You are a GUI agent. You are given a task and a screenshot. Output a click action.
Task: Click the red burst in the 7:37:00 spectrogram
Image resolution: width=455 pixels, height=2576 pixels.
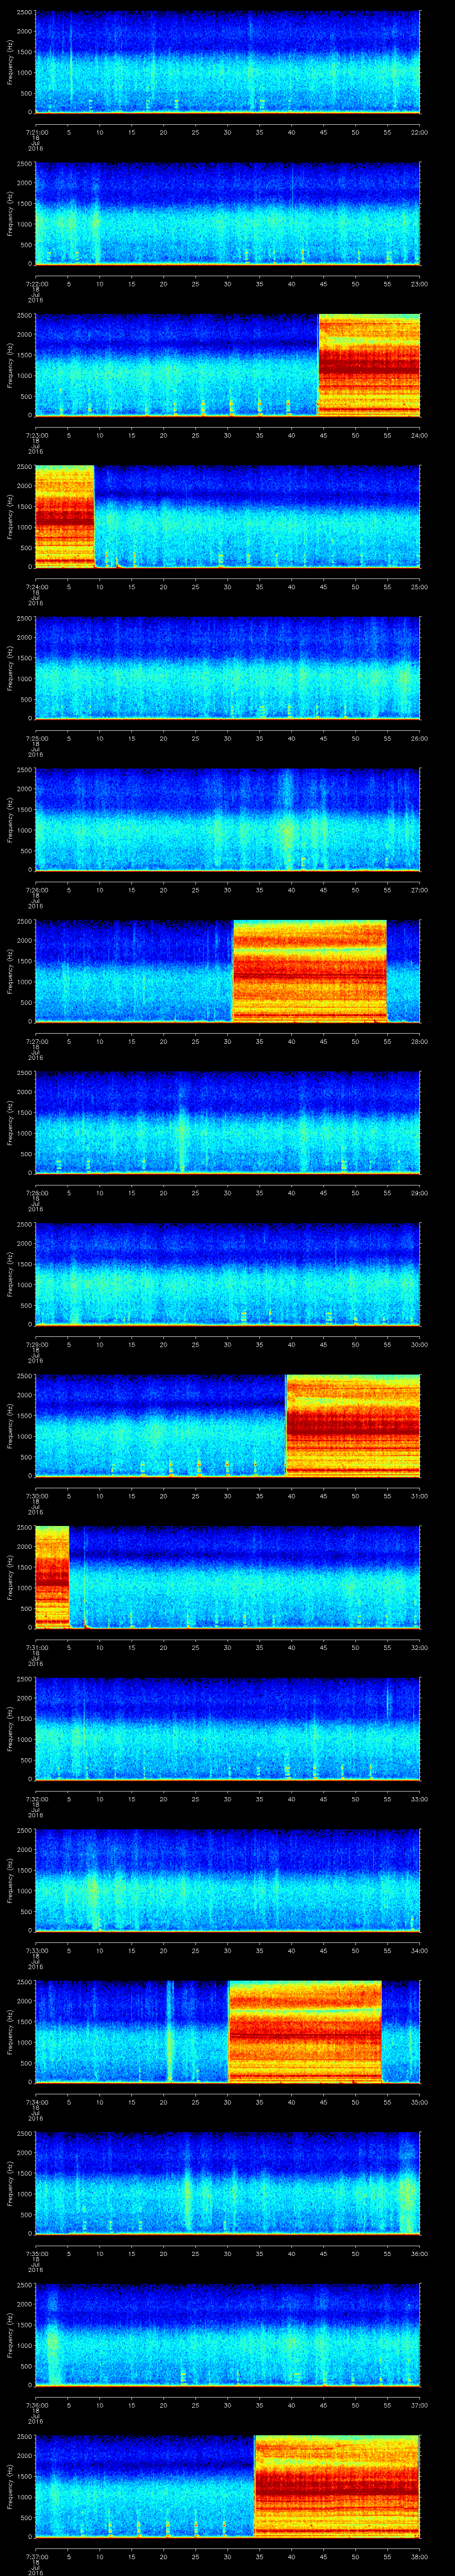click(x=336, y=2486)
